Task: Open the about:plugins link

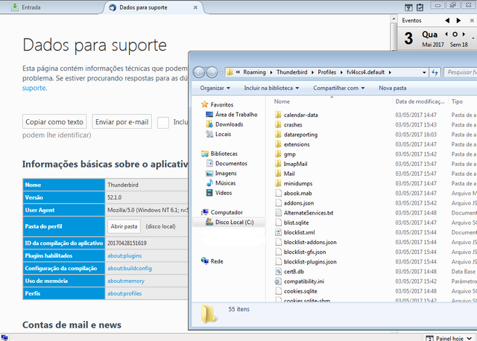Action: click(124, 255)
